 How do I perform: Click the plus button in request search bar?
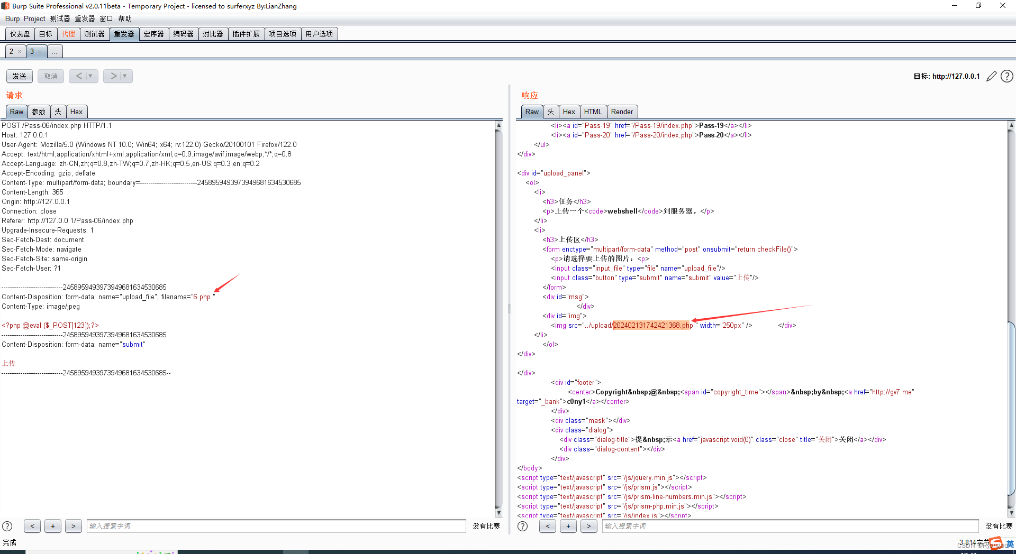[x=53, y=526]
